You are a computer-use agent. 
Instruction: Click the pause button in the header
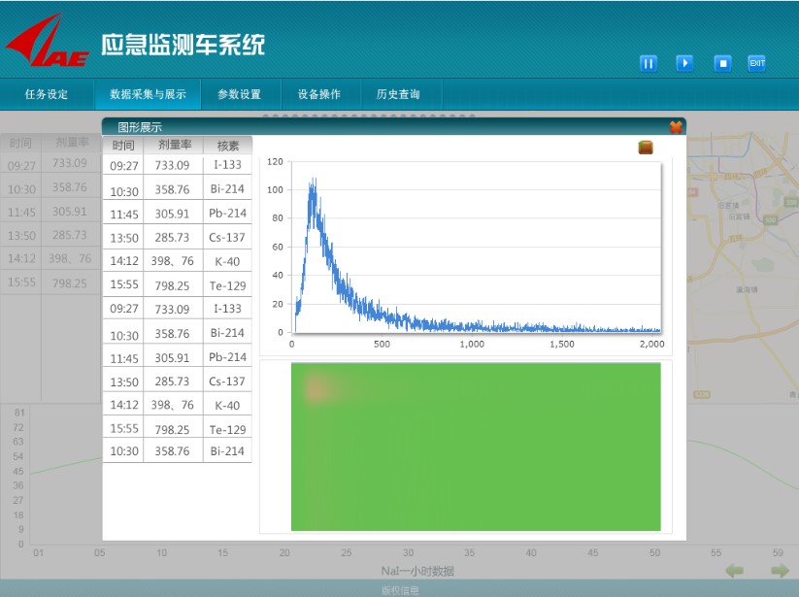[649, 63]
